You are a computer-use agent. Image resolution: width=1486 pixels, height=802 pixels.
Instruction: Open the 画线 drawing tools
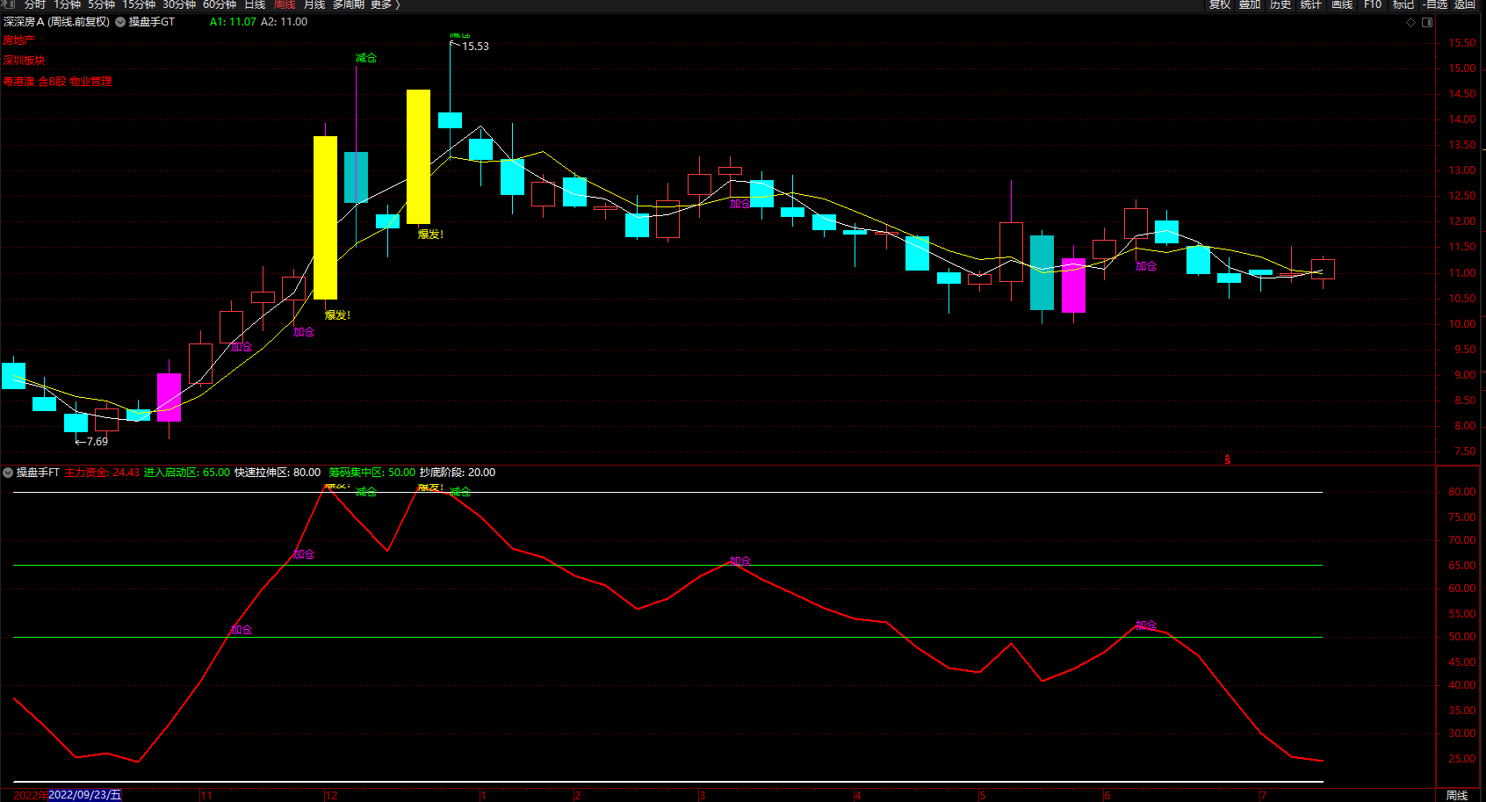pyautogui.click(x=1342, y=4)
